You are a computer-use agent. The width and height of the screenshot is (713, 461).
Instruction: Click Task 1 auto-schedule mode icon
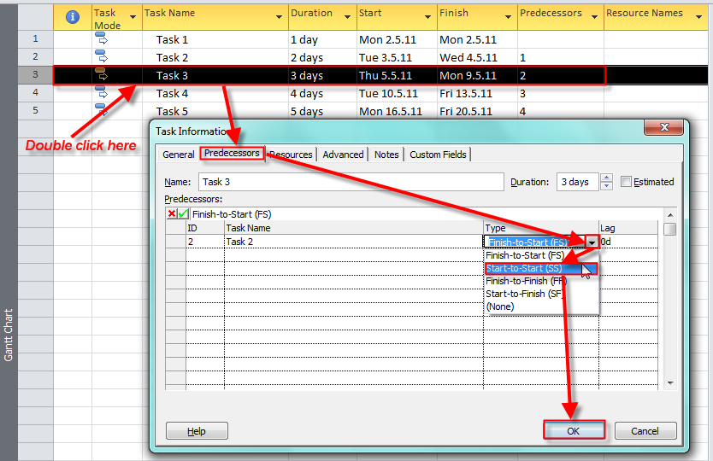[101, 39]
